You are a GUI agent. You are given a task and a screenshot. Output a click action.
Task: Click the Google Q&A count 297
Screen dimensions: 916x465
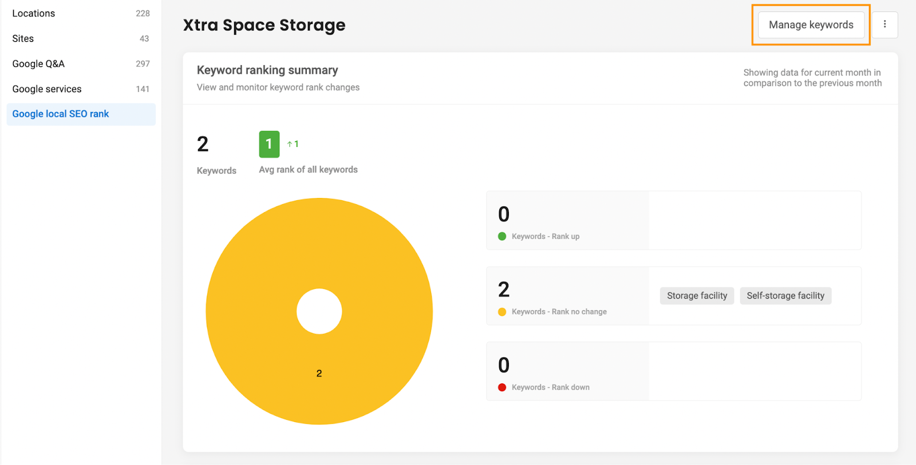click(x=143, y=63)
